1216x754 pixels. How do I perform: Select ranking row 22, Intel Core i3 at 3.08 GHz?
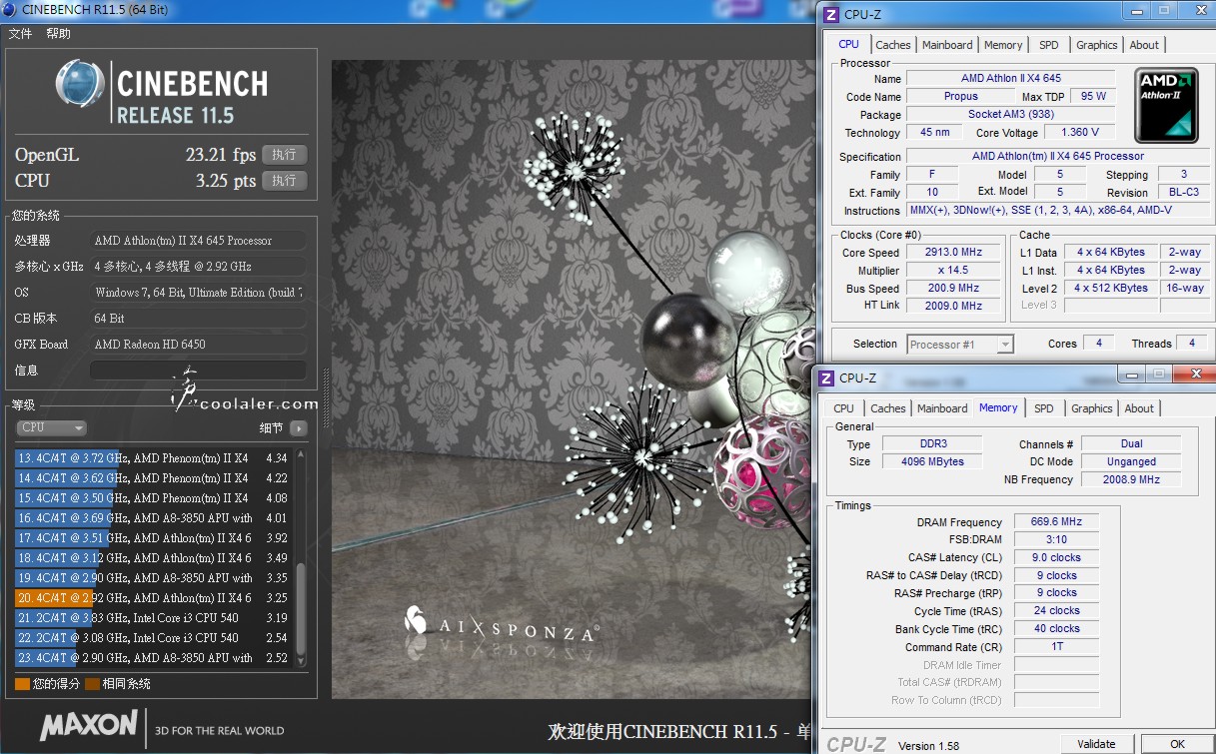(x=152, y=638)
